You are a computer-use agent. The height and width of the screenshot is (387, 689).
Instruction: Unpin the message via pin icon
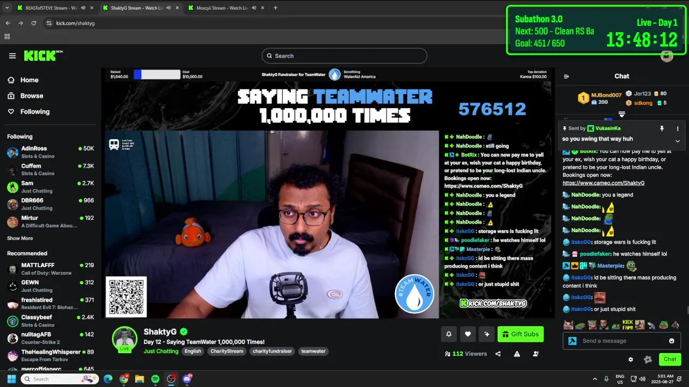pos(662,128)
